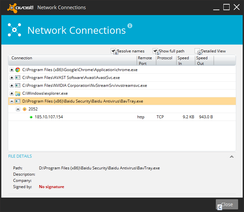Click the avast! logo in the title bar

(x=21, y=7)
